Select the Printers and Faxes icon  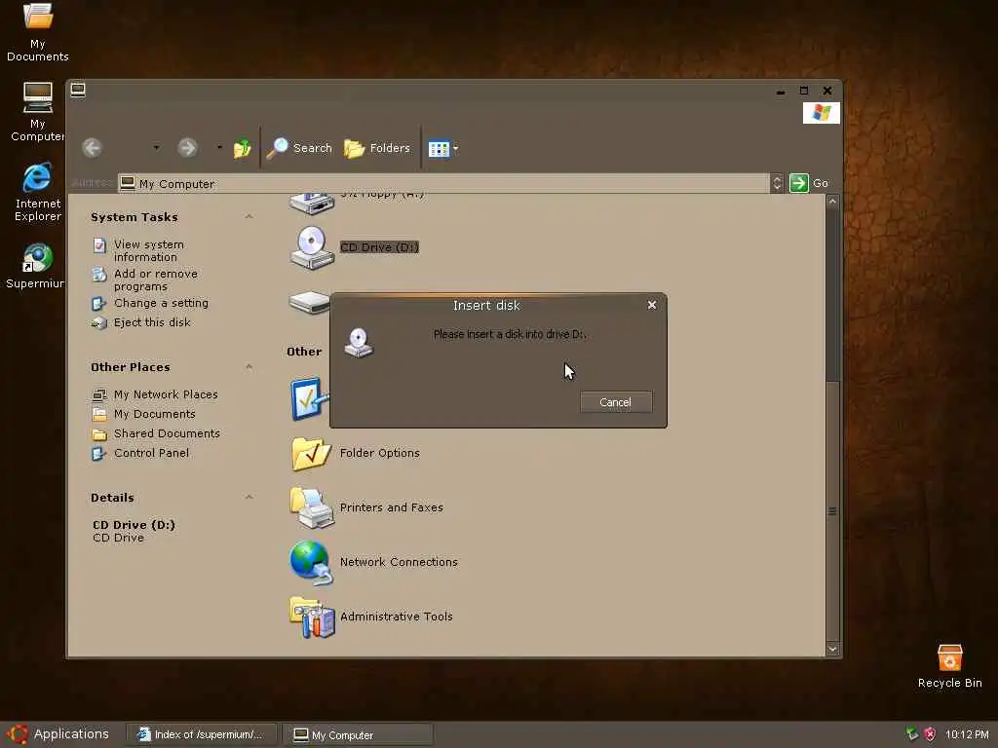pyautogui.click(x=312, y=507)
